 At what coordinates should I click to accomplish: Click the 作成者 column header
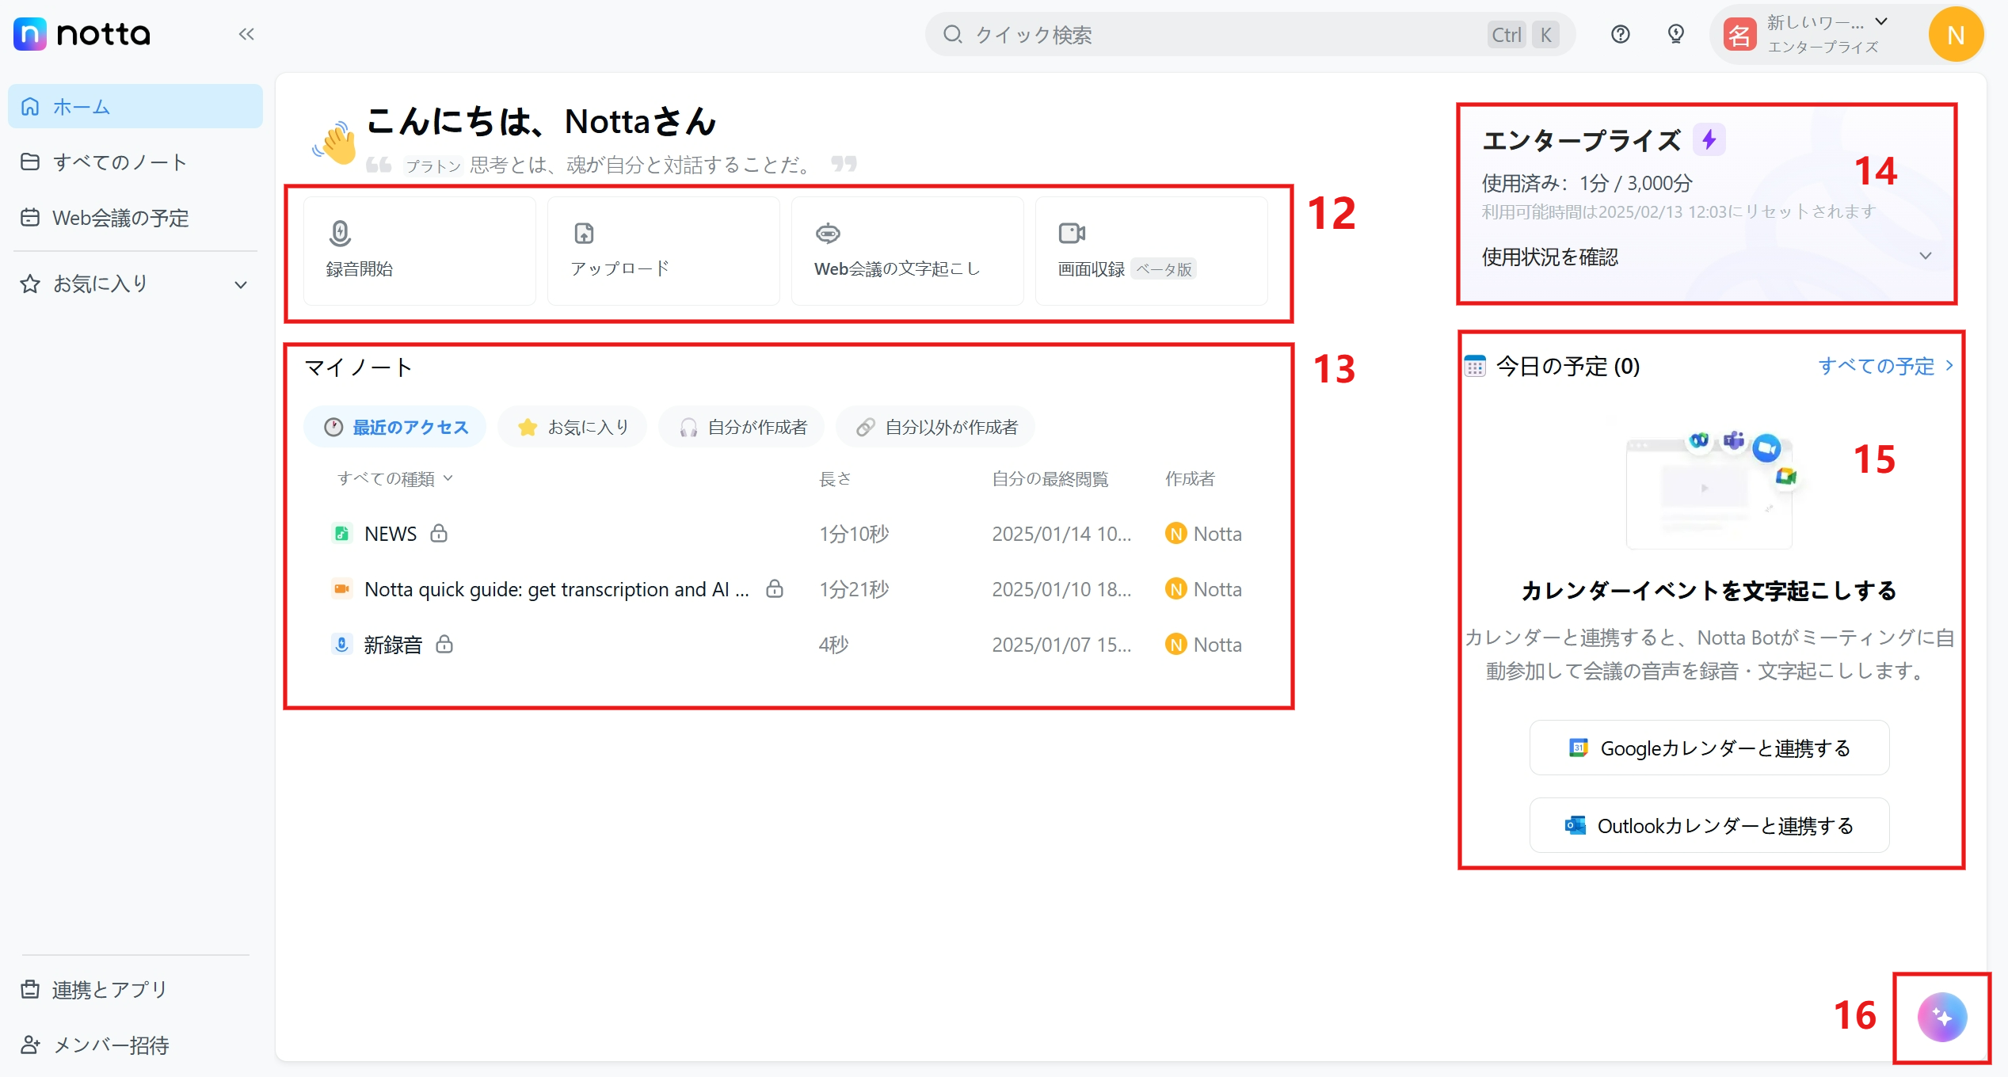(1190, 478)
